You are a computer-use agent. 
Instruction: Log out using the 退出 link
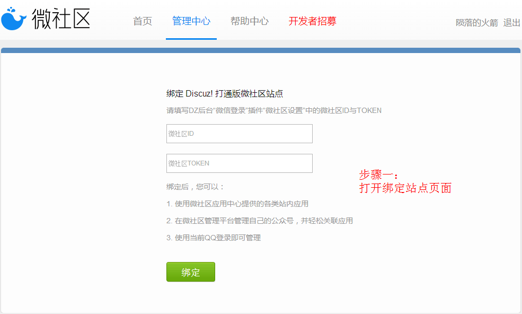(512, 23)
